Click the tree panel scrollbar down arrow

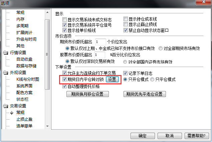pyautogui.click(x=47, y=126)
